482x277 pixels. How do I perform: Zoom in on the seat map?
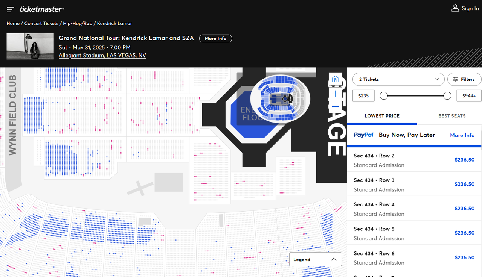coord(335,94)
